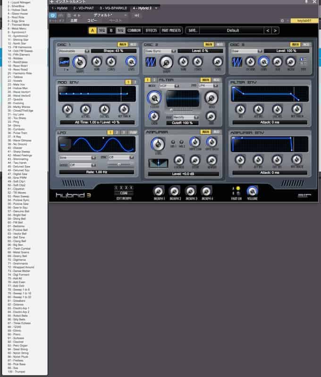The height and width of the screenshot is (377, 321).
Task: Open Filter mode VCF dropdown
Action: [169, 86]
